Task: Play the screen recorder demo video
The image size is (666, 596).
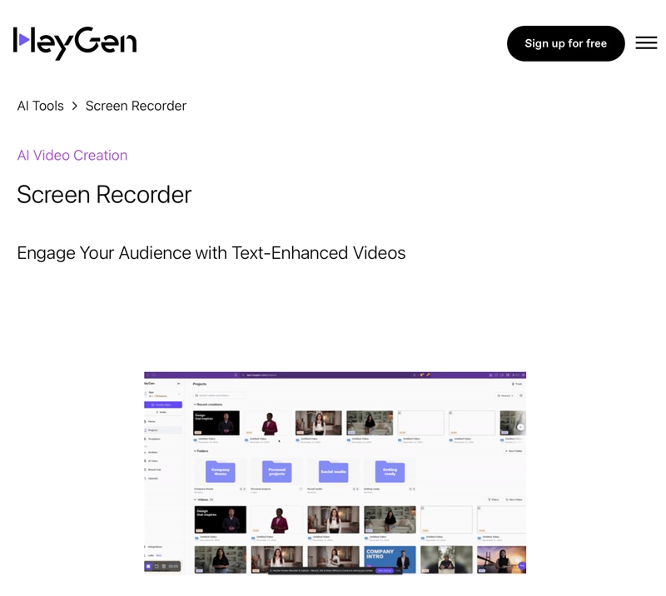Action: coord(335,474)
